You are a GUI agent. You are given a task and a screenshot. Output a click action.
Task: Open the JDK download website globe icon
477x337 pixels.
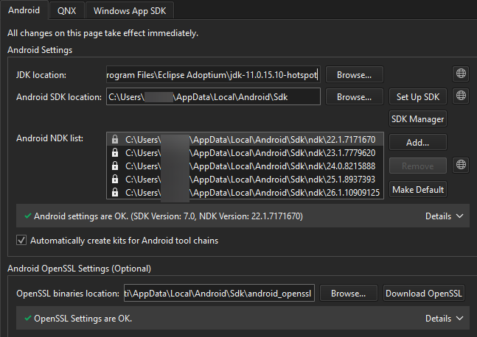coord(461,74)
